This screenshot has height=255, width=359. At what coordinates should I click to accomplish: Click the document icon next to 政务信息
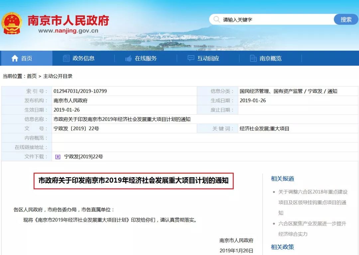66,58
